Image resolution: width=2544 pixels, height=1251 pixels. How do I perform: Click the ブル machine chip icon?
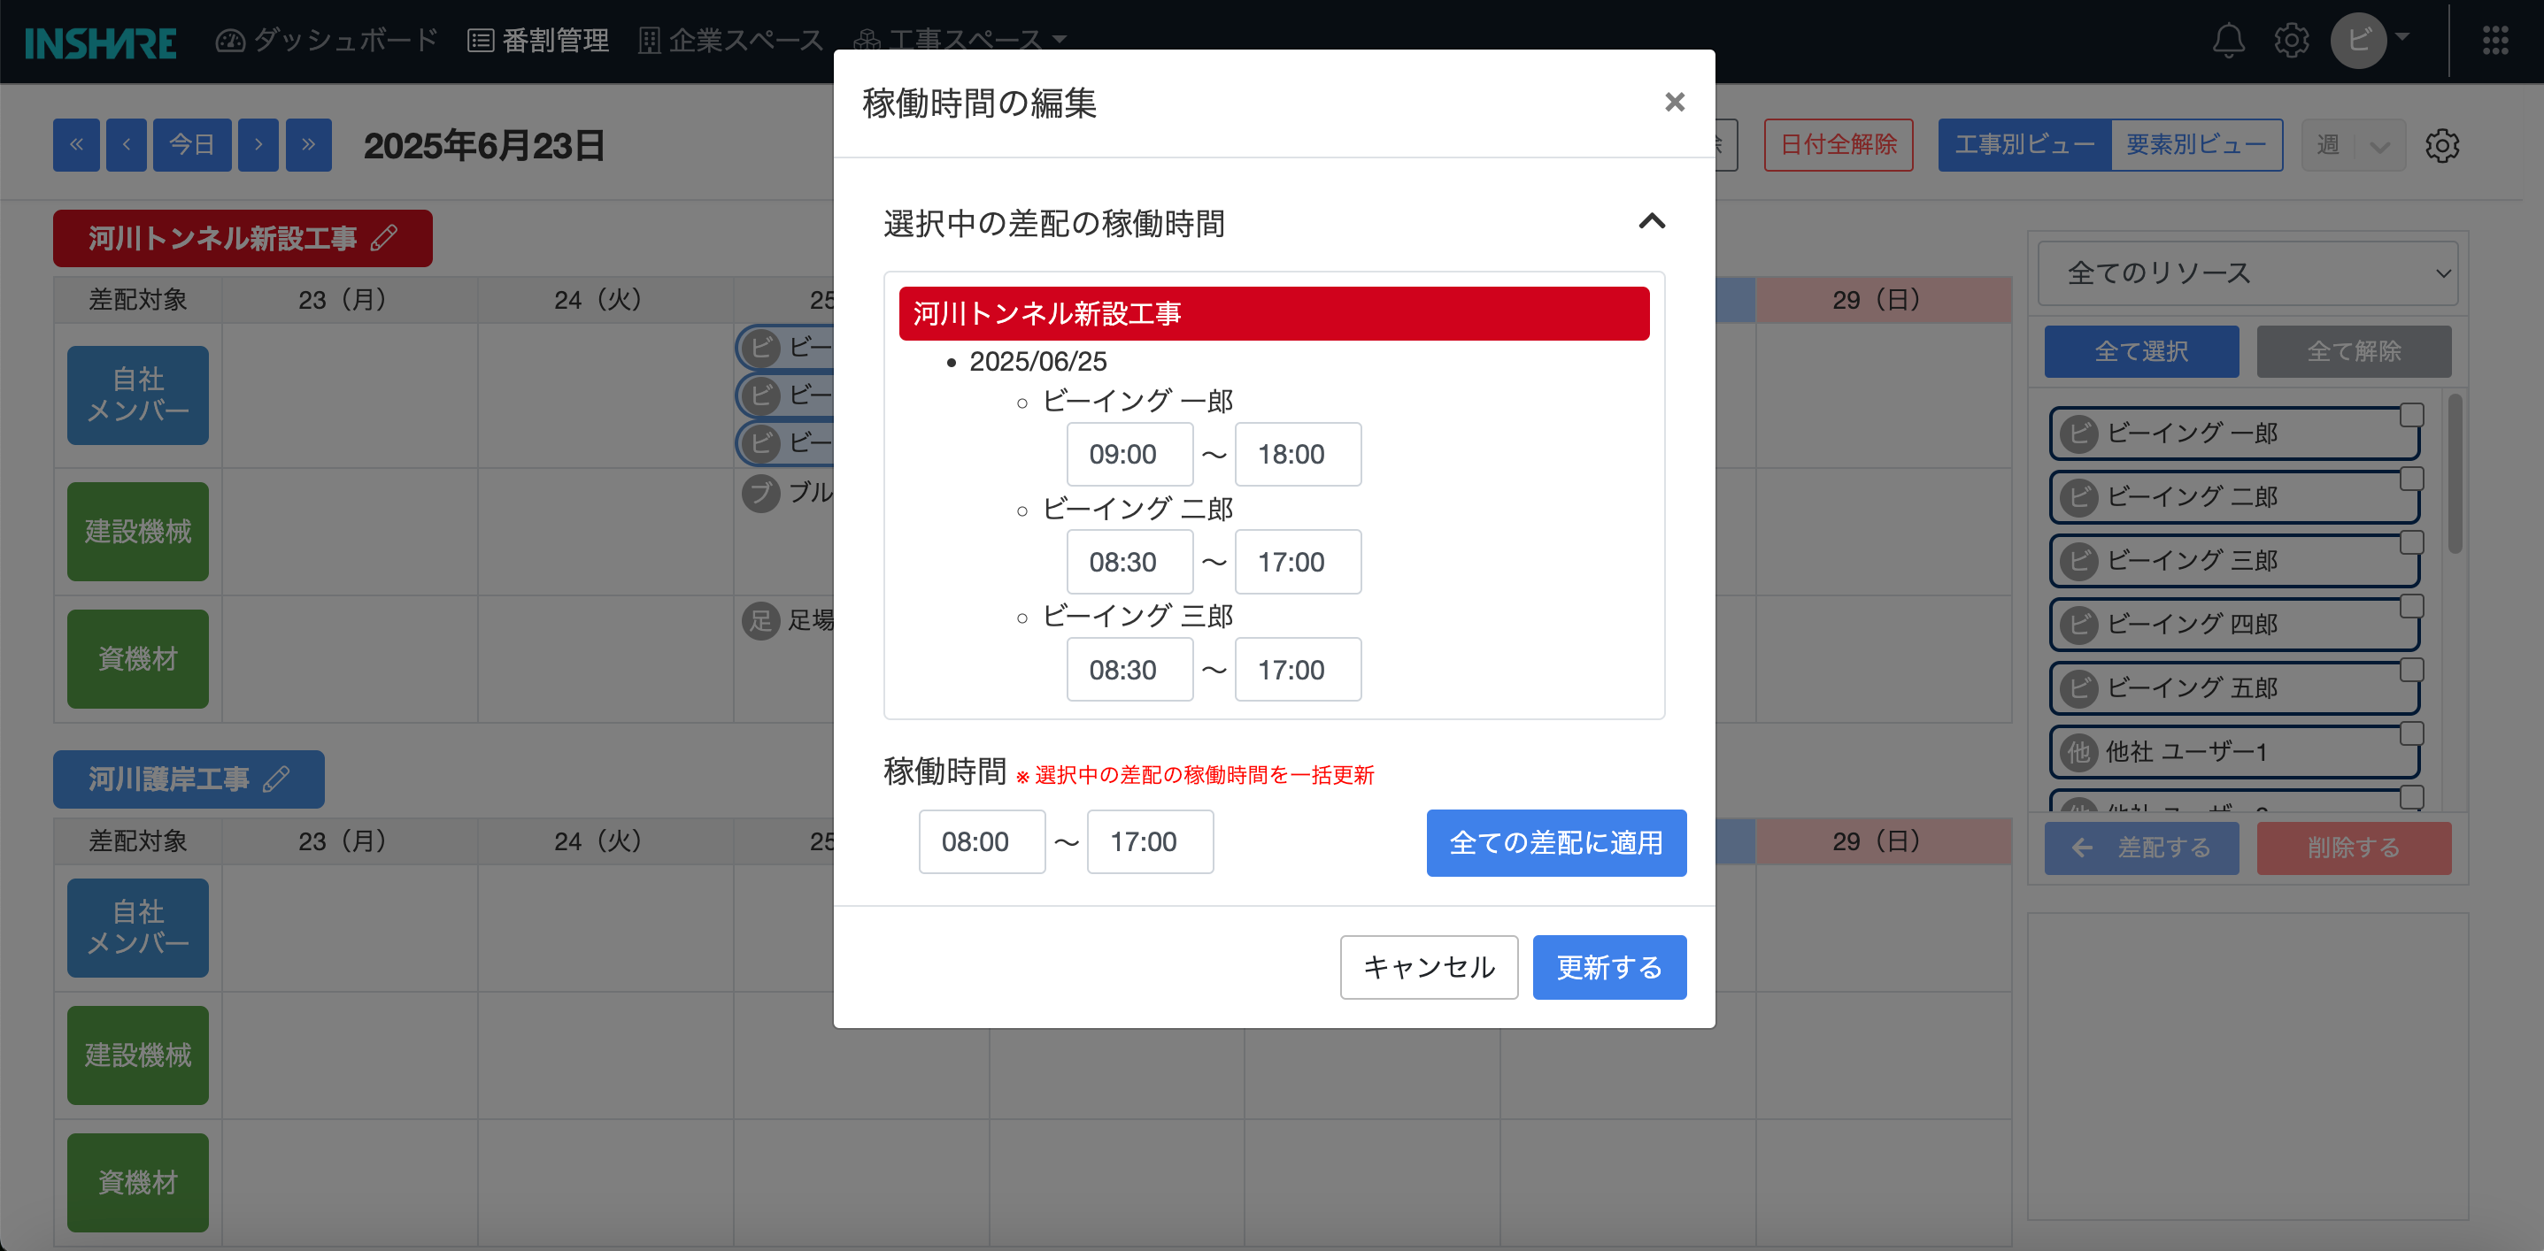pyautogui.click(x=760, y=493)
